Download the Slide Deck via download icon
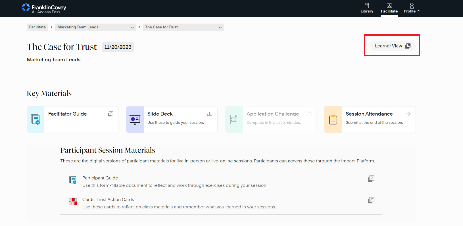Image resolution: width=463 pixels, height=226 pixels. (210, 114)
